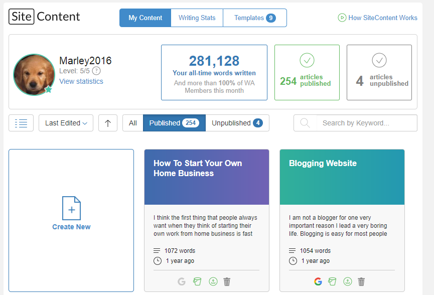Viewport: 434px width, 295px height.
Task: Click the Level help question mark icon
Action: [96, 71]
